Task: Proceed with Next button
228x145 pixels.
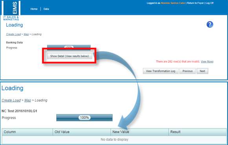Action: [x=202, y=71]
